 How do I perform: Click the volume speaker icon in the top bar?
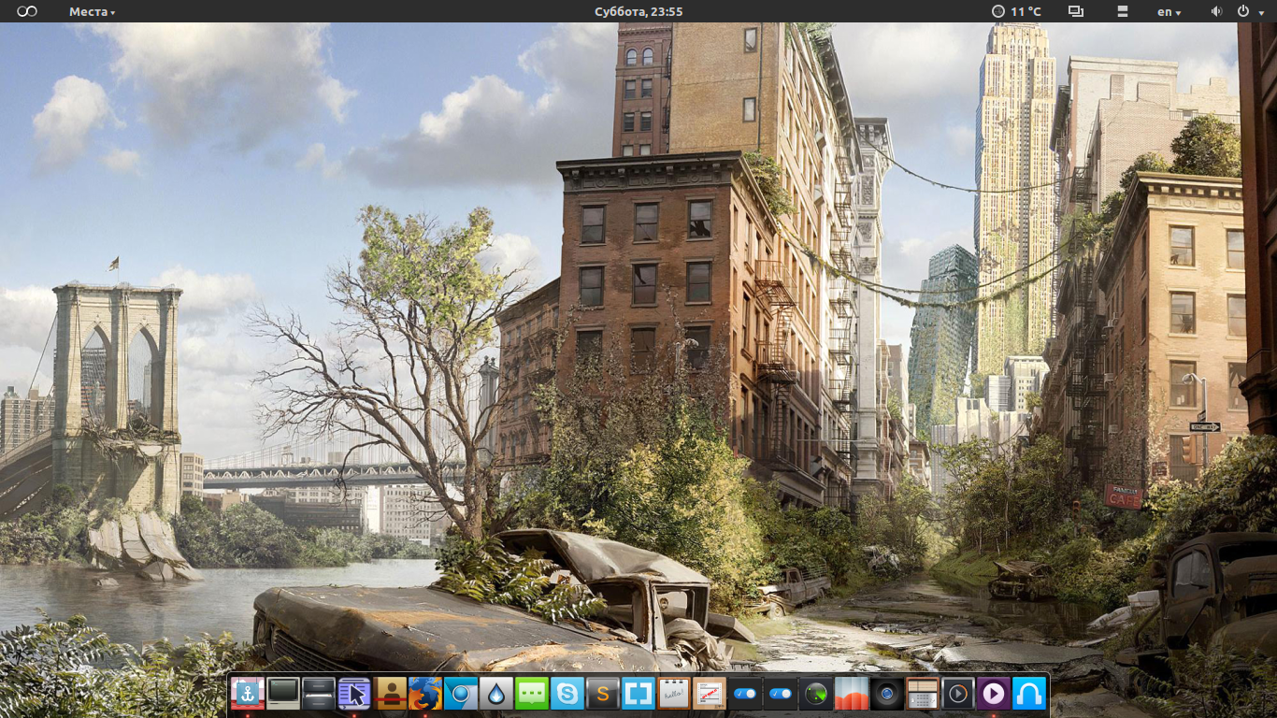tap(1216, 11)
